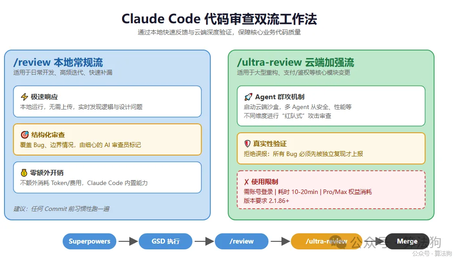Click the Agent 群攻机制 card title
This screenshot has width=456, height=261.
tap(280, 97)
